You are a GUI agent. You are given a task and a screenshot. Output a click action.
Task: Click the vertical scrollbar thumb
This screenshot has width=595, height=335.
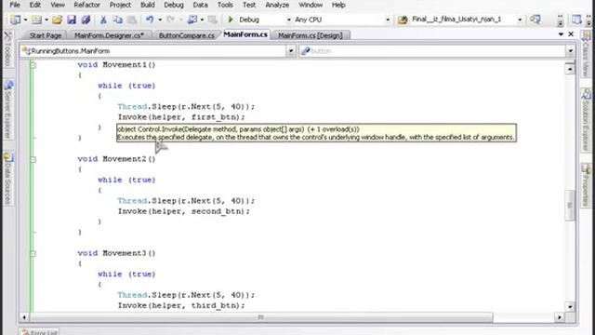coord(570,205)
